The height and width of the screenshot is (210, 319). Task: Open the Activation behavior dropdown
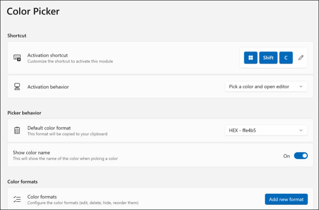click(266, 87)
